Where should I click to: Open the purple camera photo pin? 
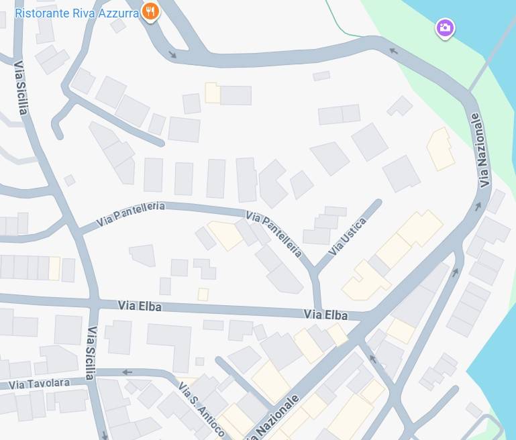coord(445,28)
